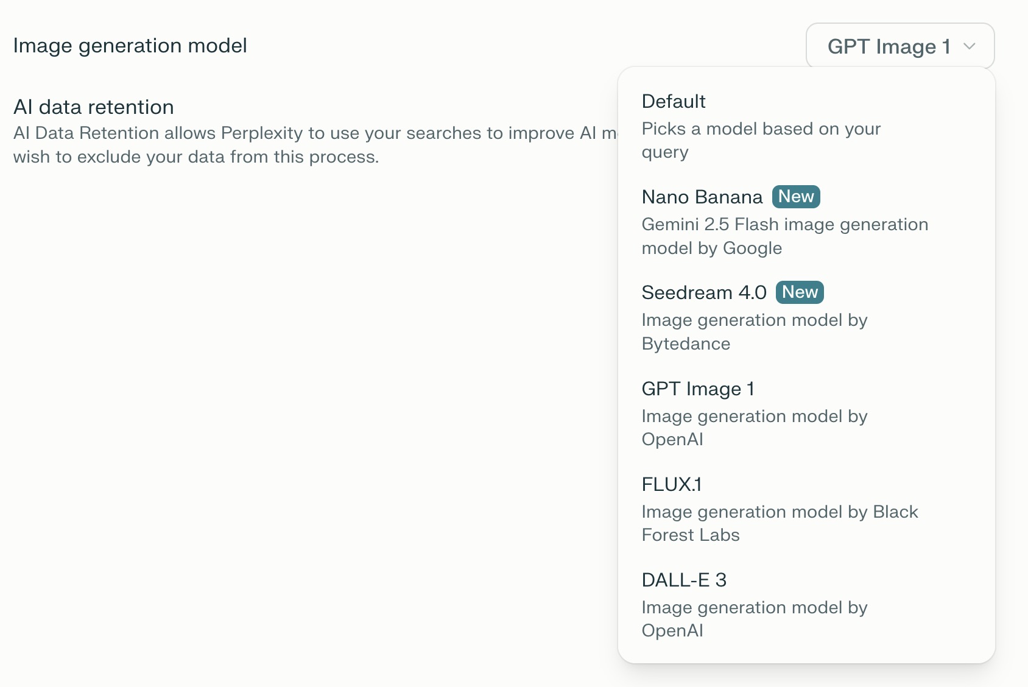Click the New badge beside Seedream 4.0
Viewport: 1028px width, 687px height.
pos(800,292)
